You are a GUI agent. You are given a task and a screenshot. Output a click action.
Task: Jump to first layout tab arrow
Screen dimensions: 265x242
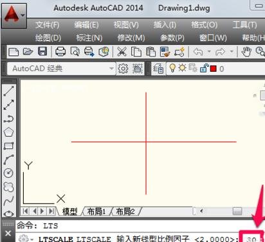point(25,211)
